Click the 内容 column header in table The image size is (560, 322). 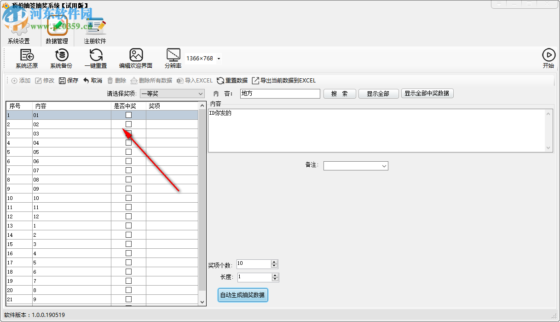(x=72, y=106)
